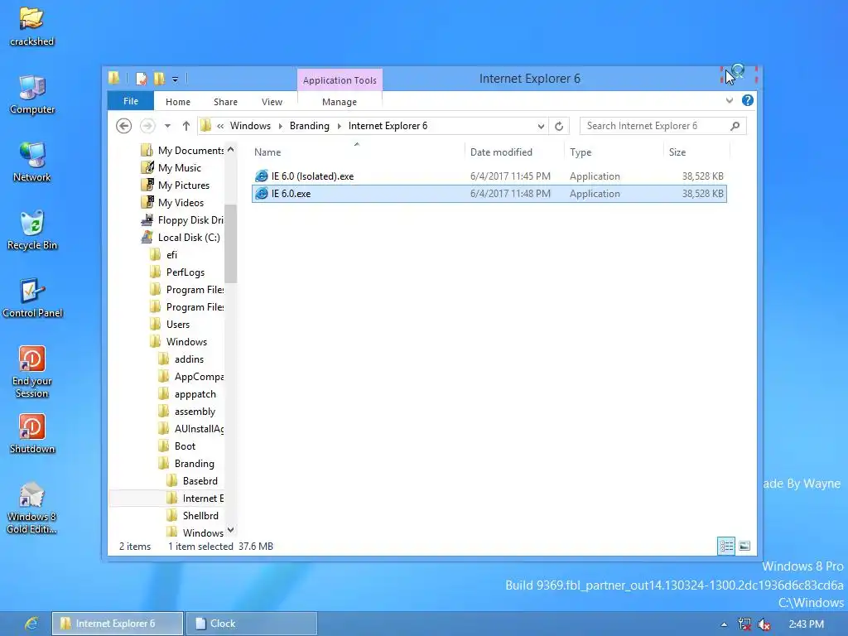Select the PerfLogs folder in tree
Screen dimensions: 848x636
(x=177, y=272)
